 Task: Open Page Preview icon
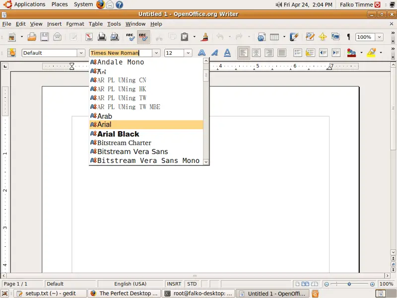[x=115, y=37]
